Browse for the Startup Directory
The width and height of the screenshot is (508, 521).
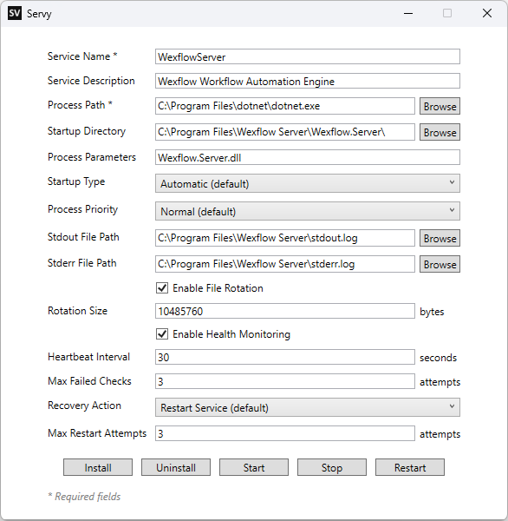point(440,132)
